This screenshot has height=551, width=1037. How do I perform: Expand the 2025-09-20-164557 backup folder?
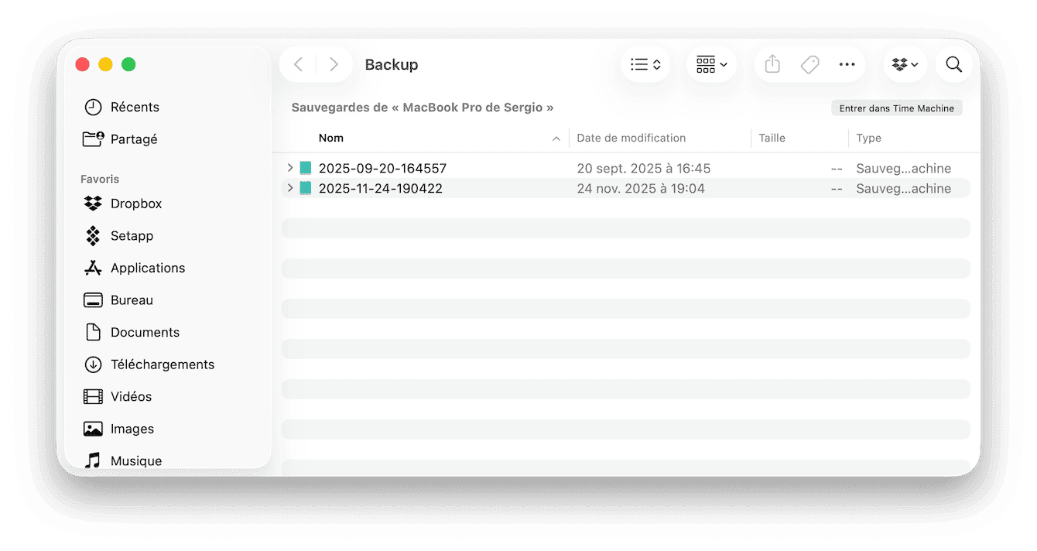point(290,168)
